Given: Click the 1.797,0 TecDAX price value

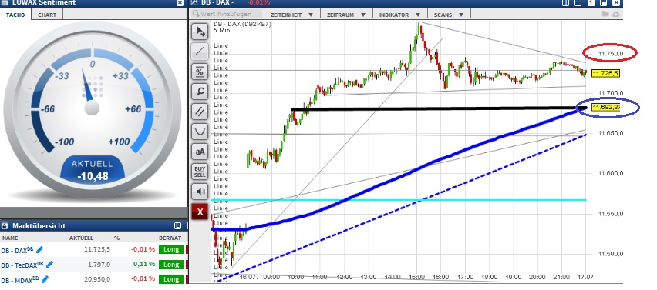Looking at the screenshot, I should 99,265.
